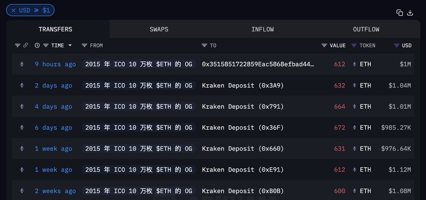Viewport: 426px width, 200px height.
Task: Open the leftmost filter icon in the header row
Action: pyautogui.click(x=17, y=45)
